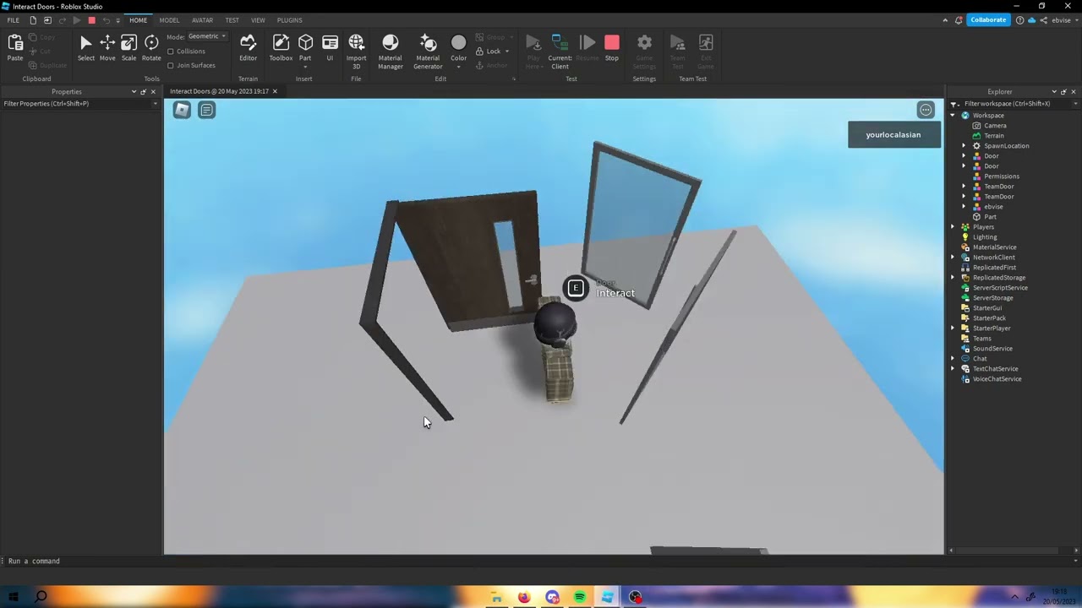Open Spotify from the taskbar
Viewport: 1082px width, 608px height.
tap(579, 597)
